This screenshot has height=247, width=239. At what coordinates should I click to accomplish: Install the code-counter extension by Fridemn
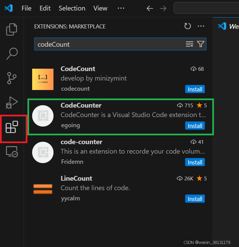click(195, 162)
